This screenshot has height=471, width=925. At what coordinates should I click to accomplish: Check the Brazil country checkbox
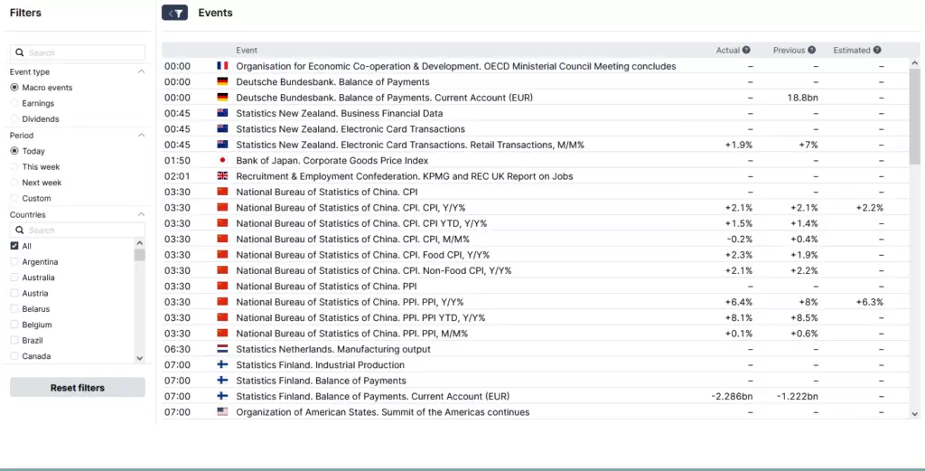coord(14,340)
